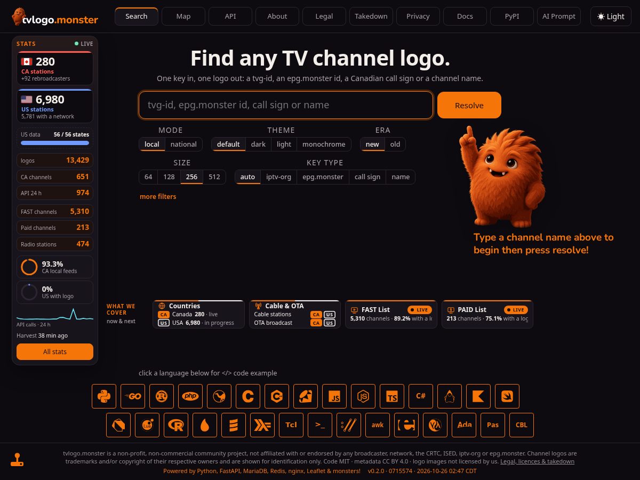This screenshot has width=640, height=480.
Task: Select logo size 128
Action: [169, 177]
